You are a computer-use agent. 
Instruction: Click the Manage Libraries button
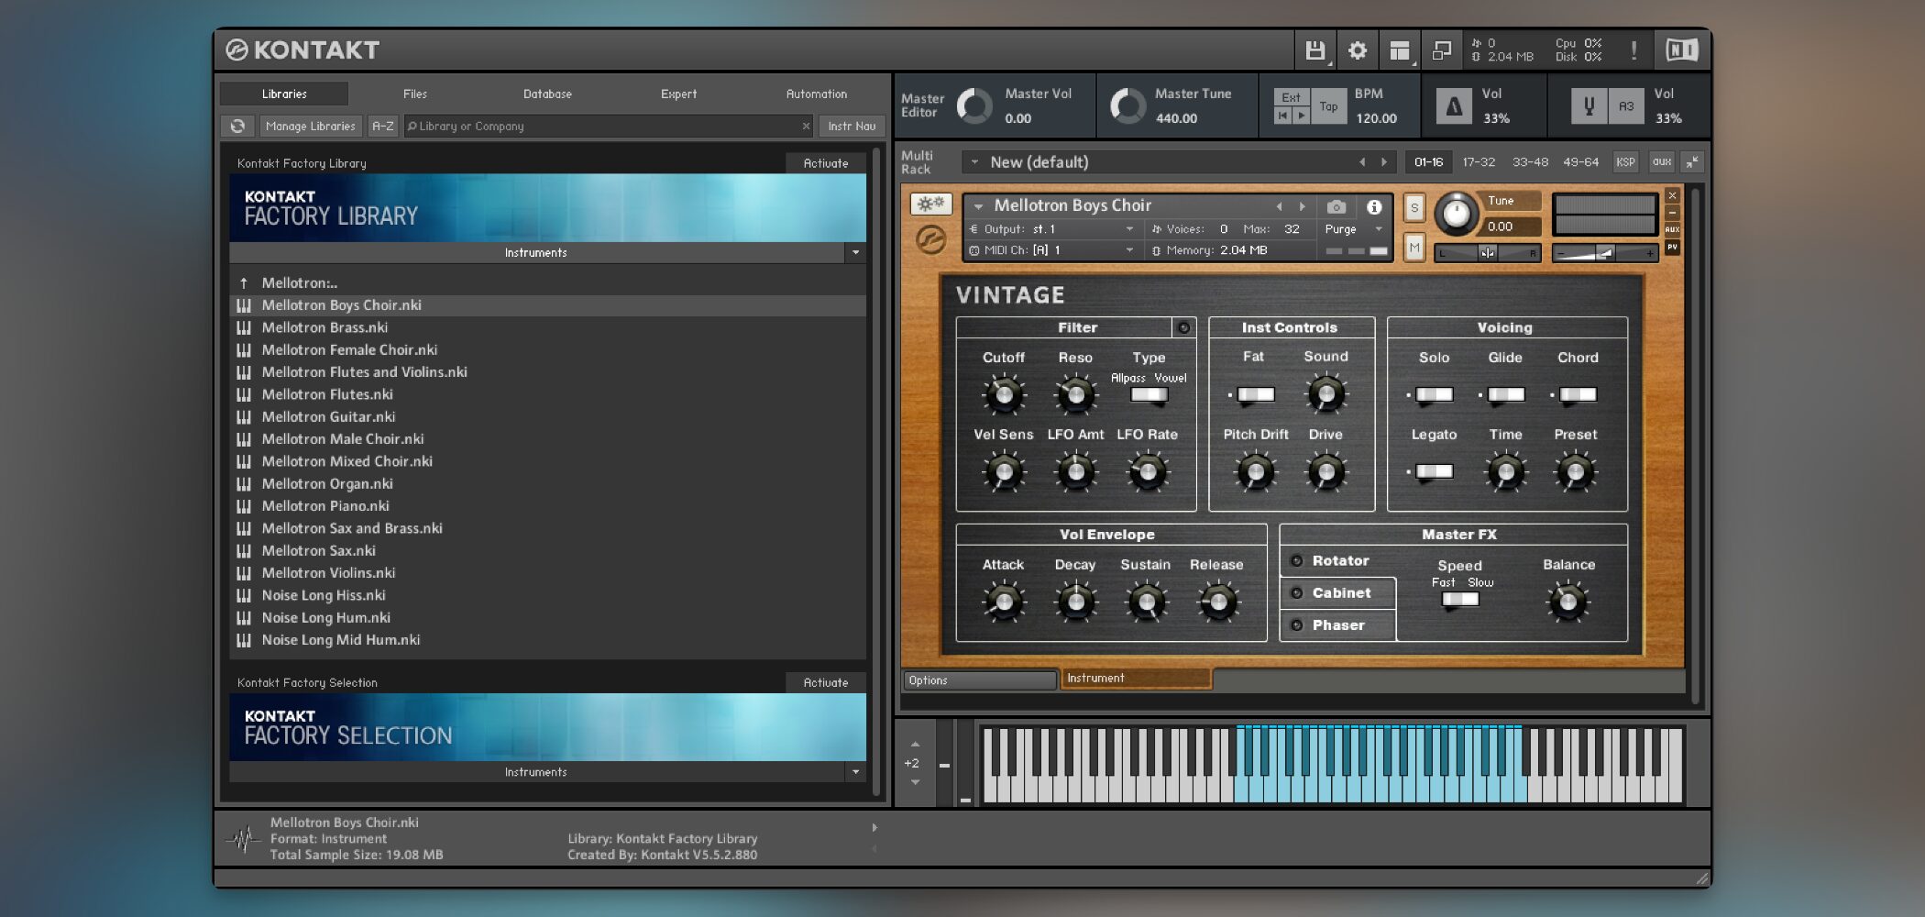[x=310, y=127]
